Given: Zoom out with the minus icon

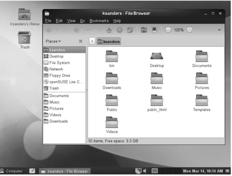Looking at the screenshot, I should pyautogui.click(x=168, y=30).
